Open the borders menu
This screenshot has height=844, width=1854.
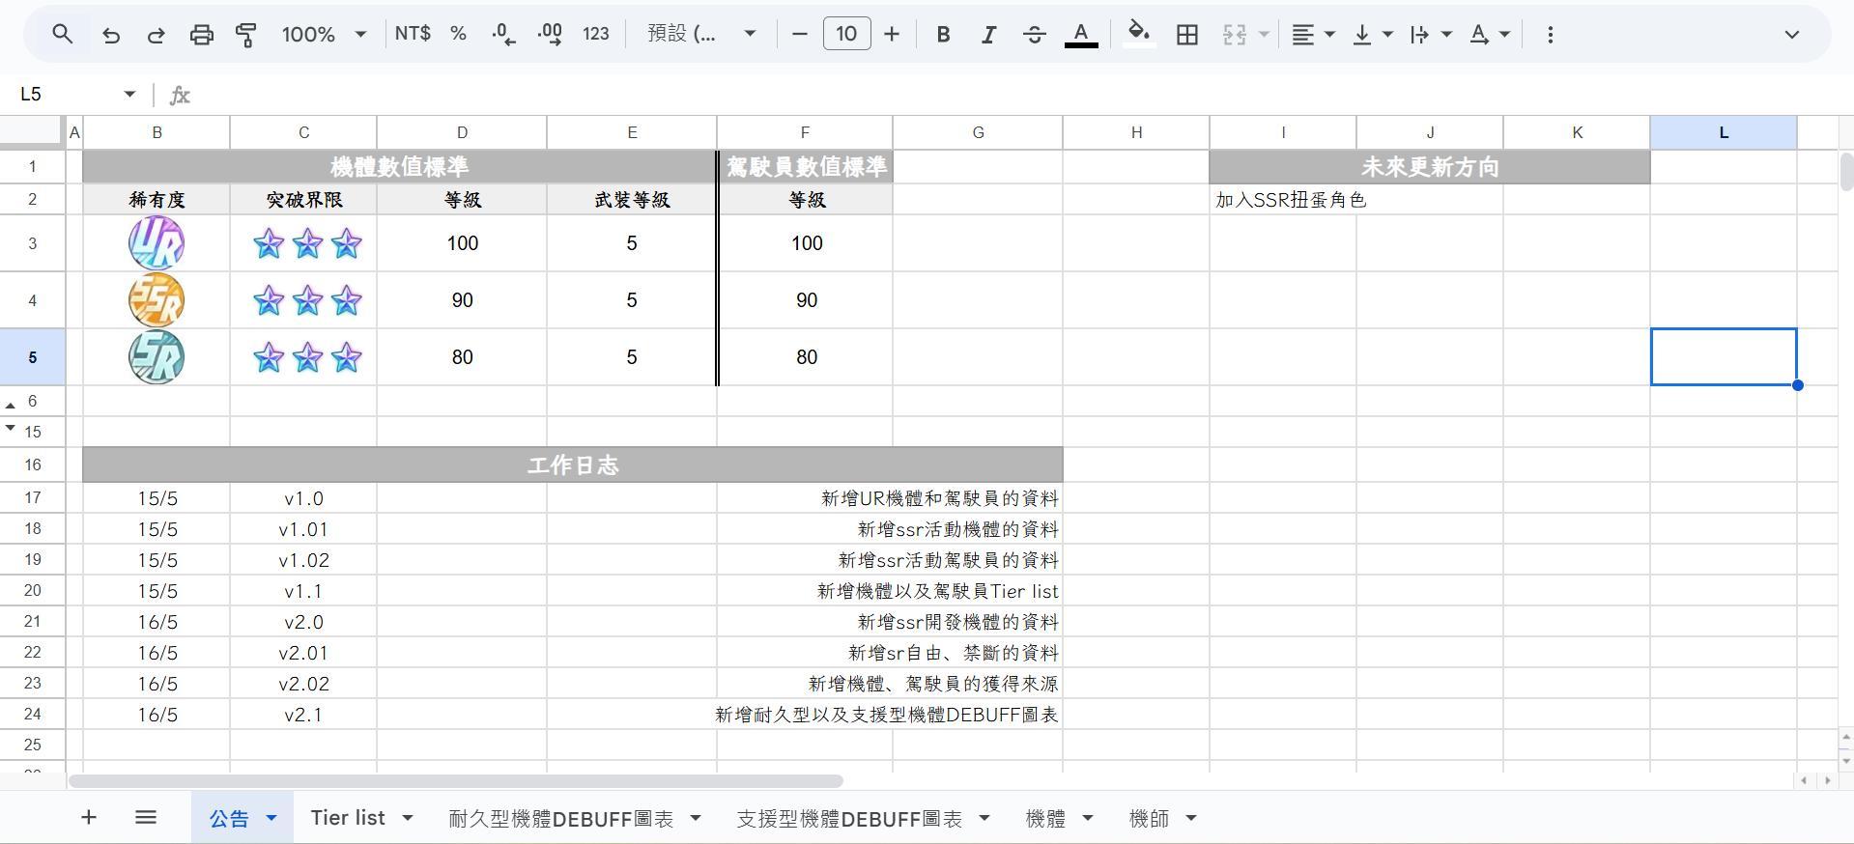1186,35
